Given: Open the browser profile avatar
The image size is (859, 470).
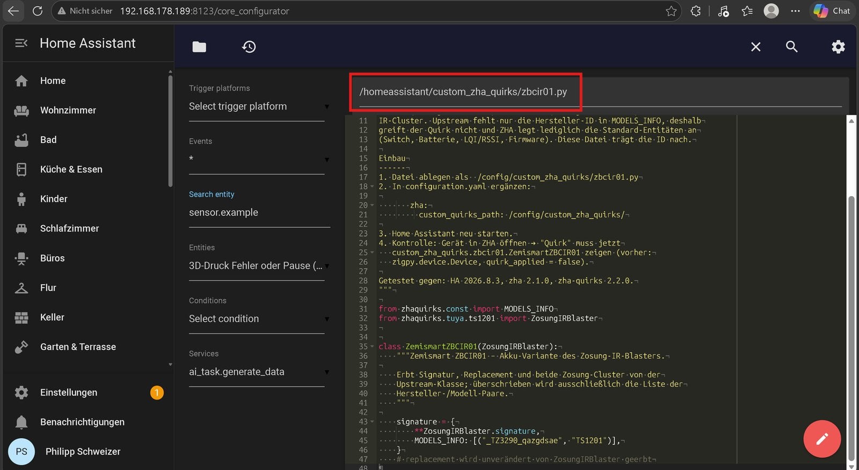Looking at the screenshot, I should (771, 11).
